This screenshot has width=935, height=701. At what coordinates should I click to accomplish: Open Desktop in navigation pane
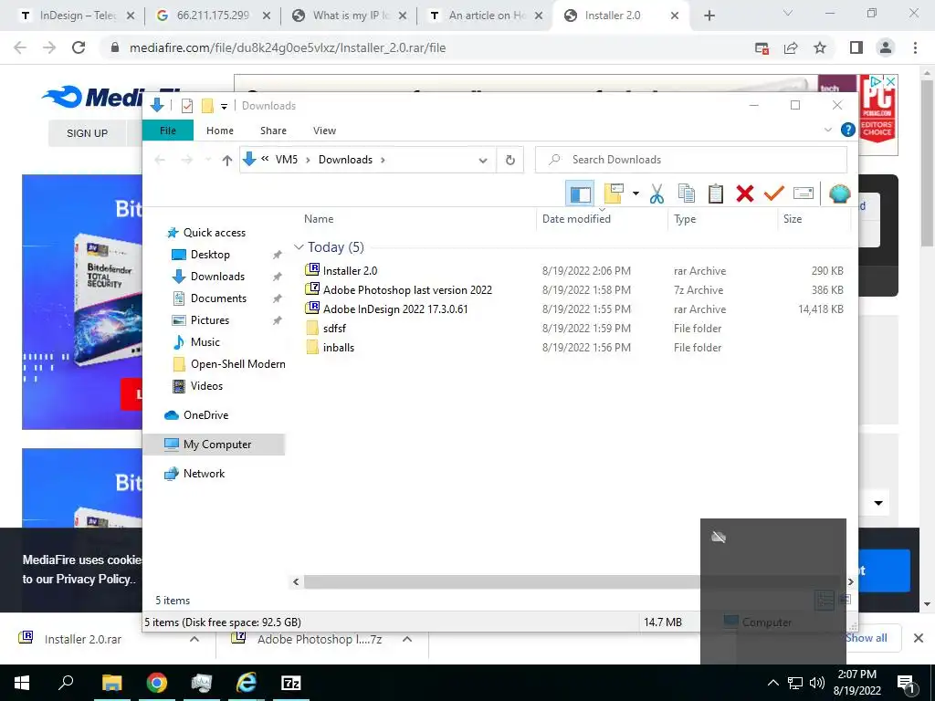click(210, 255)
